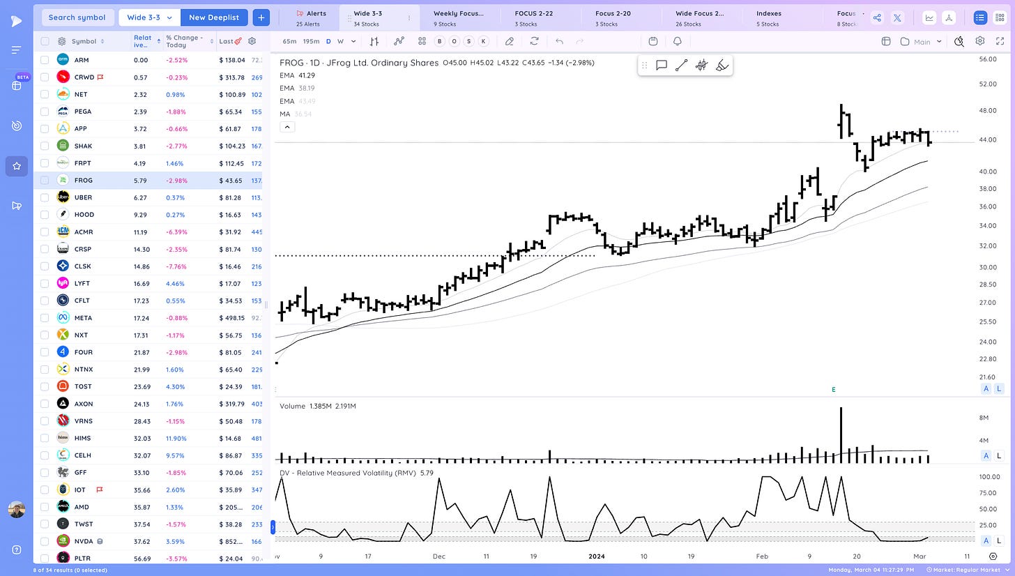Select the eraser tool in chart toolbar
The height and width of the screenshot is (576, 1015).
[x=510, y=41]
